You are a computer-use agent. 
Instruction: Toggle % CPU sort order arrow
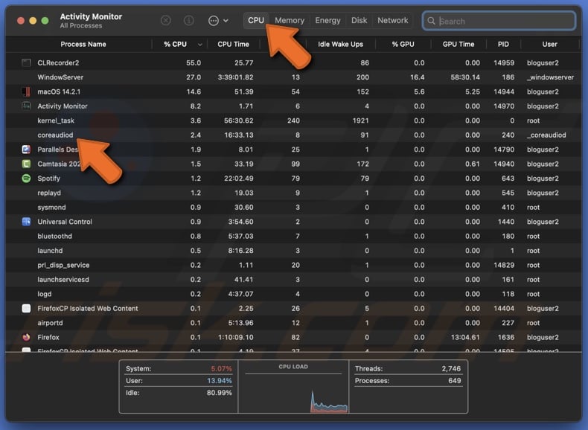200,45
